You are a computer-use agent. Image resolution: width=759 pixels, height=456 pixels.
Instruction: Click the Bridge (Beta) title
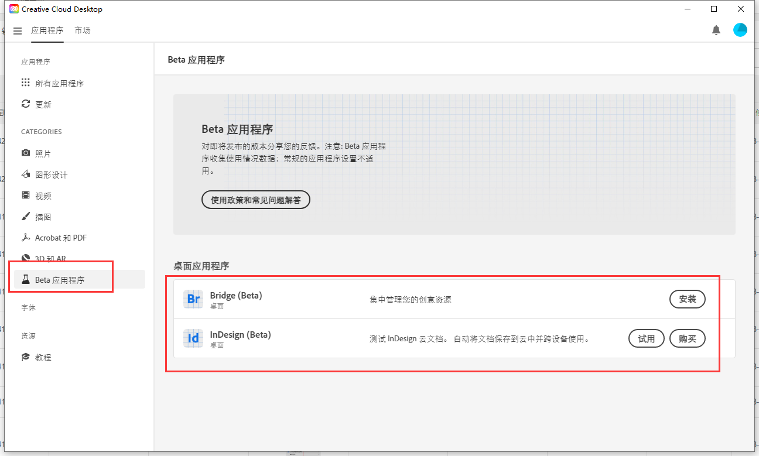[x=236, y=296]
